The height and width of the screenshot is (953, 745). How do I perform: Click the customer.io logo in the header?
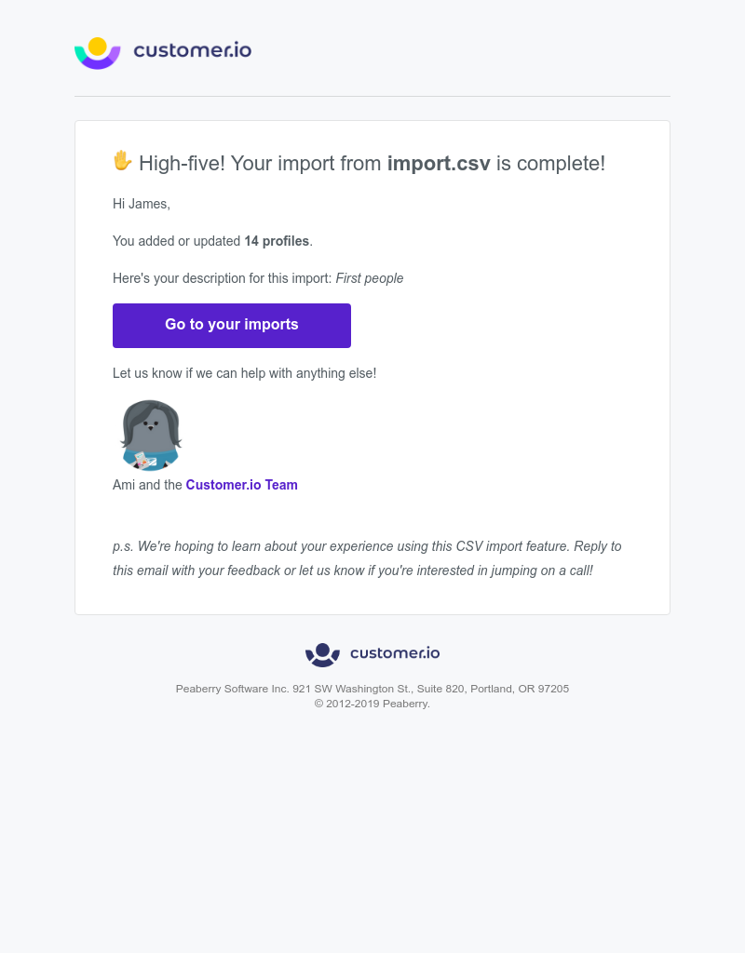(x=162, y=52)
